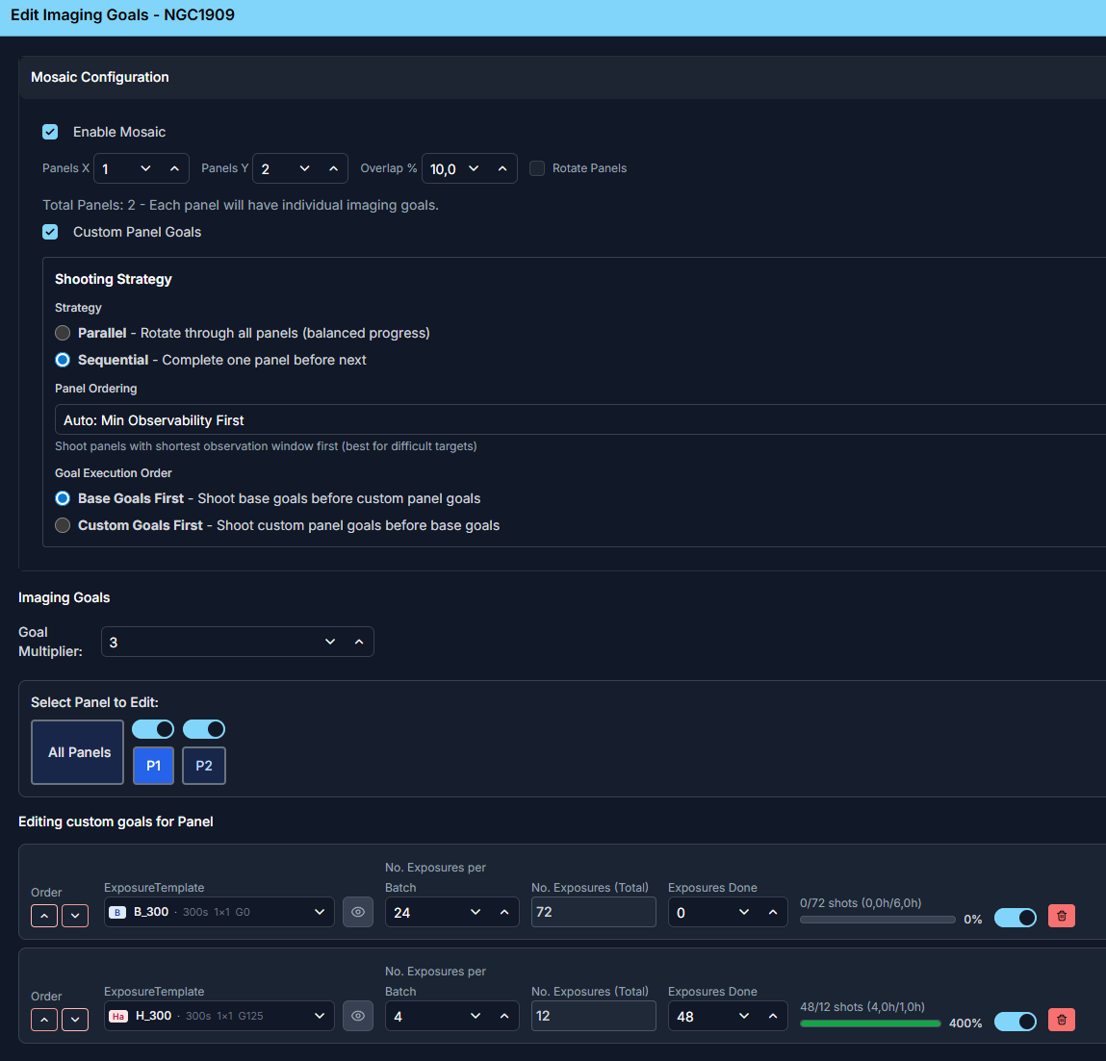Move the B_300 goal down in order
This screenshot has height=1061, width=1106.
(x=75, y=916)
